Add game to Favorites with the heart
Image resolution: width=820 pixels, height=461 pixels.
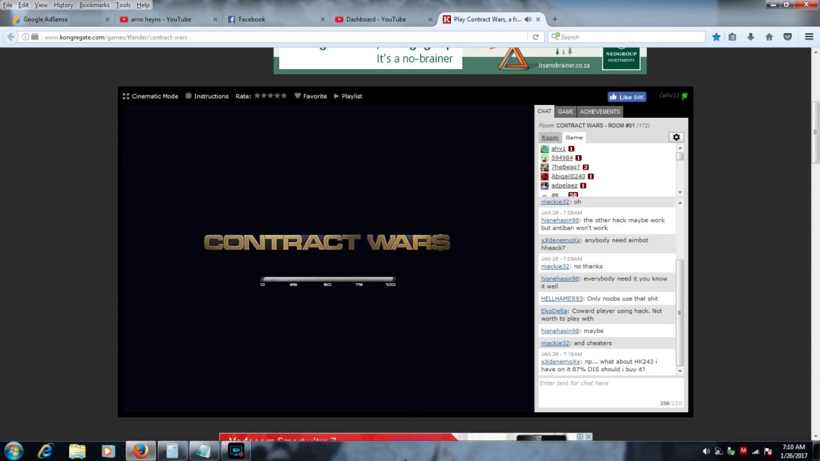(x=311, y=96)
